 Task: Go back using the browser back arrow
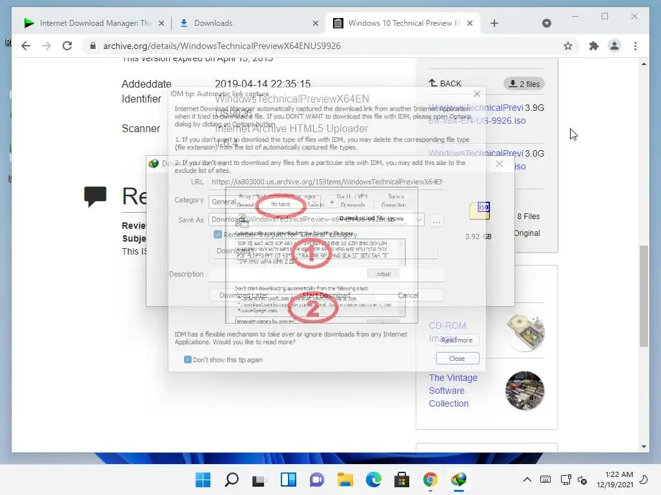click(26, 46)
